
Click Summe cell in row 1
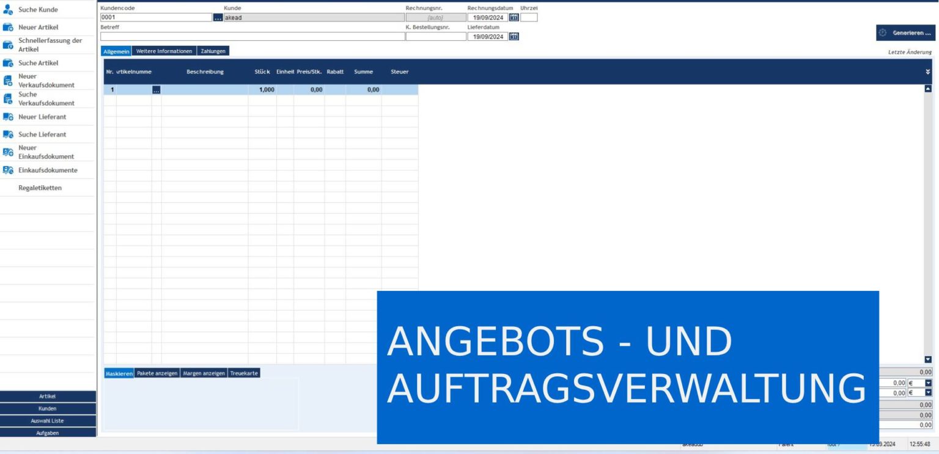point(363,90)
